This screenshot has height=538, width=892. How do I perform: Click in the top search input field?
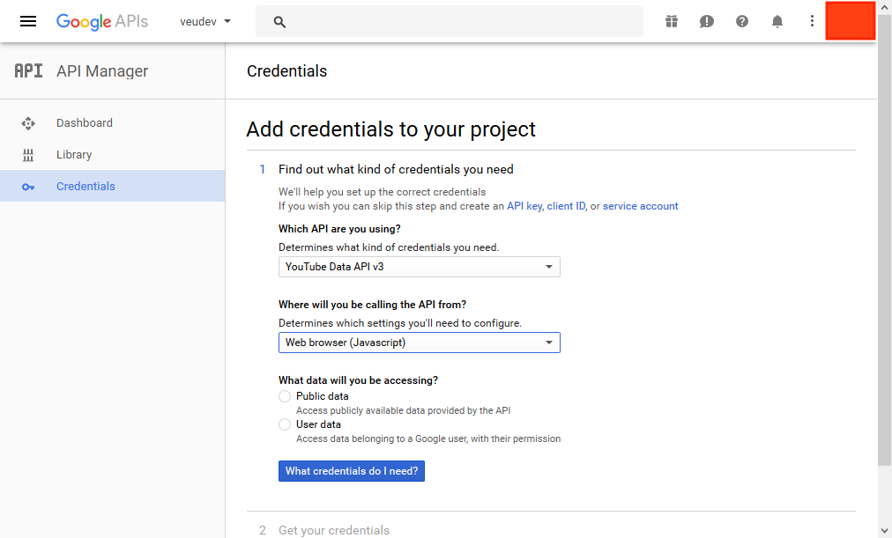(467, 22)
